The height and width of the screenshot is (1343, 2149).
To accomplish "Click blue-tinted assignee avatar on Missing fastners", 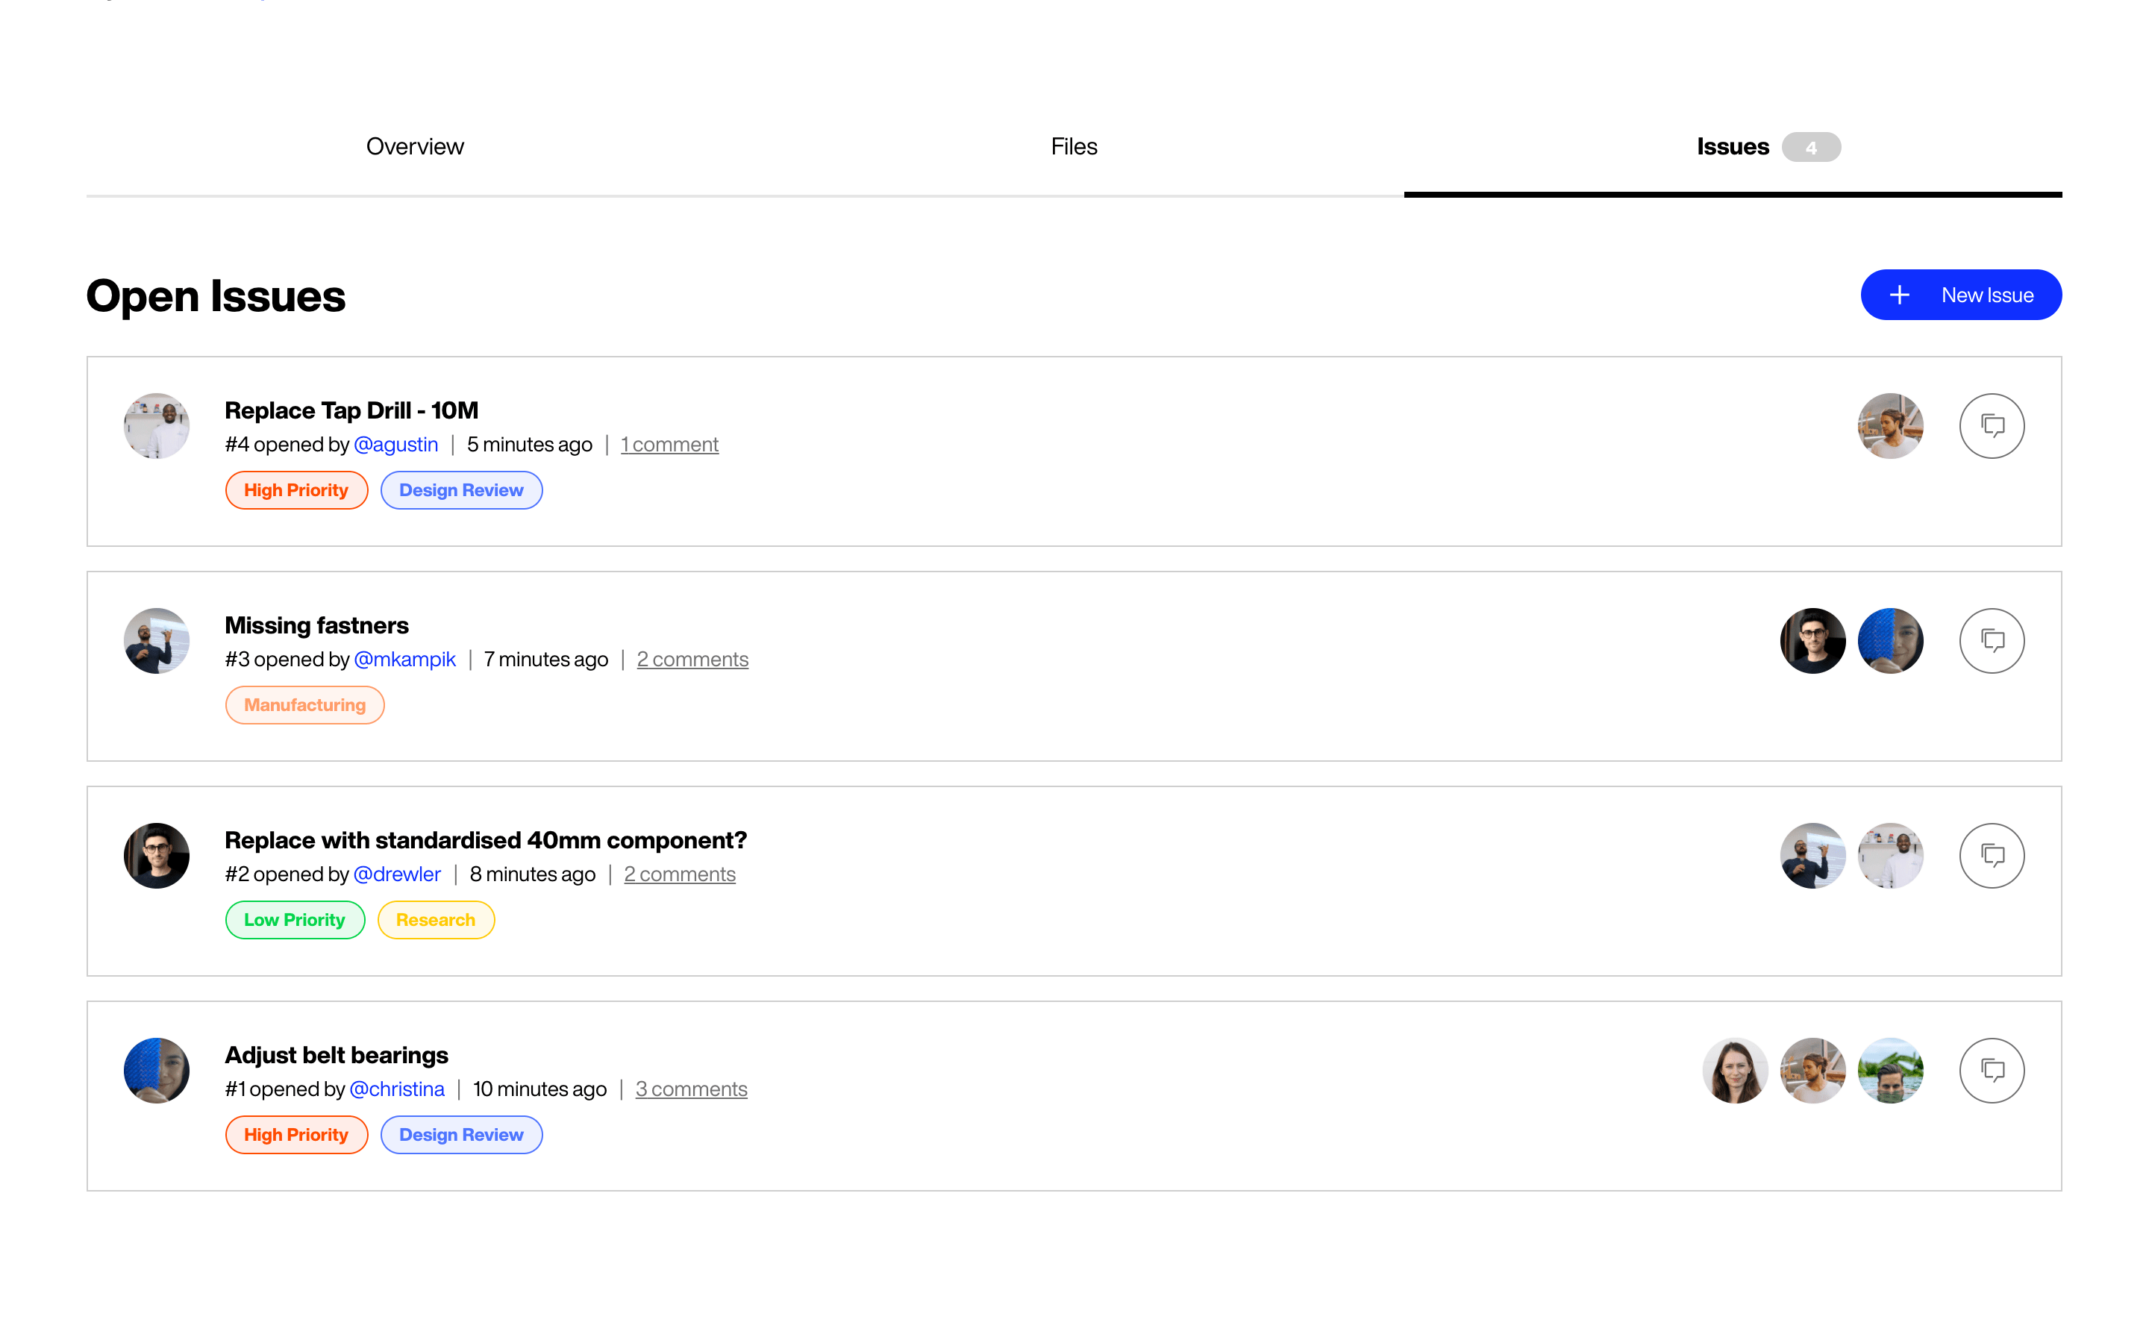I will pos(1891,642).
